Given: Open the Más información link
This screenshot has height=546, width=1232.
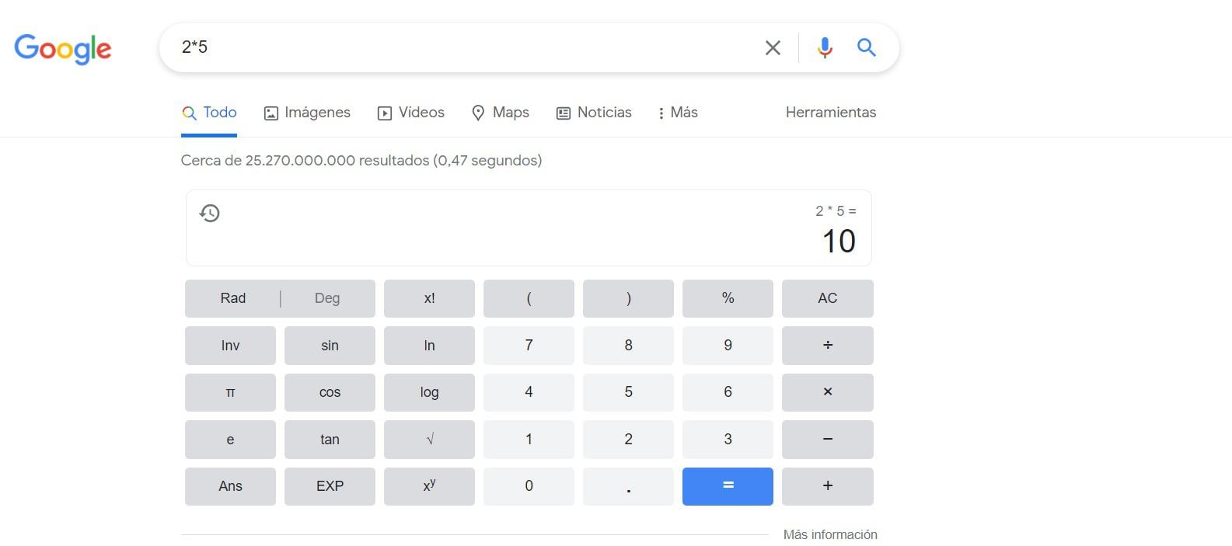Looking at the screenshot, I should (830, 534).
